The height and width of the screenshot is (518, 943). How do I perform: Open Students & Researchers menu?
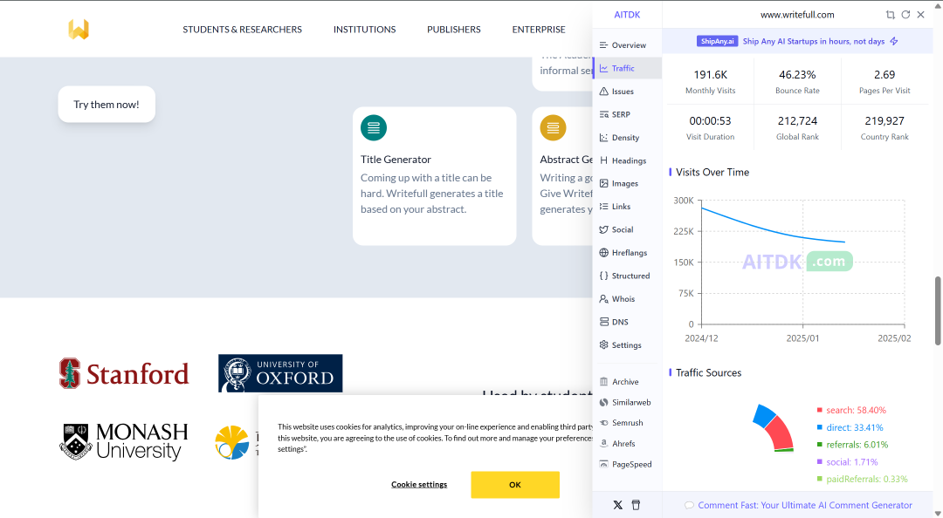point(243,30)
